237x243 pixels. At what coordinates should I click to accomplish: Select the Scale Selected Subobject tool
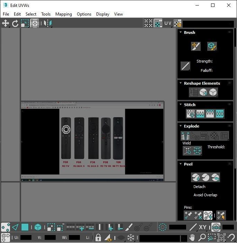(25, 24)
